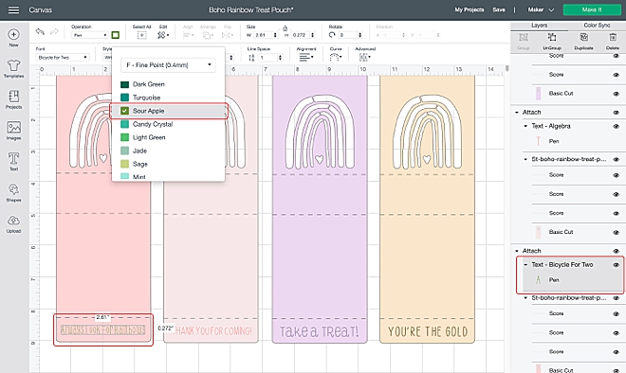The width and height of the screenshot is (626, 373).
Task: Open the Templates panel
Action: click(x=13, y=65)
